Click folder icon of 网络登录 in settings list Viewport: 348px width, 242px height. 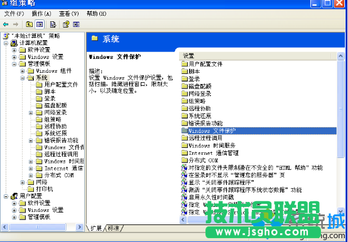[185, 93]
